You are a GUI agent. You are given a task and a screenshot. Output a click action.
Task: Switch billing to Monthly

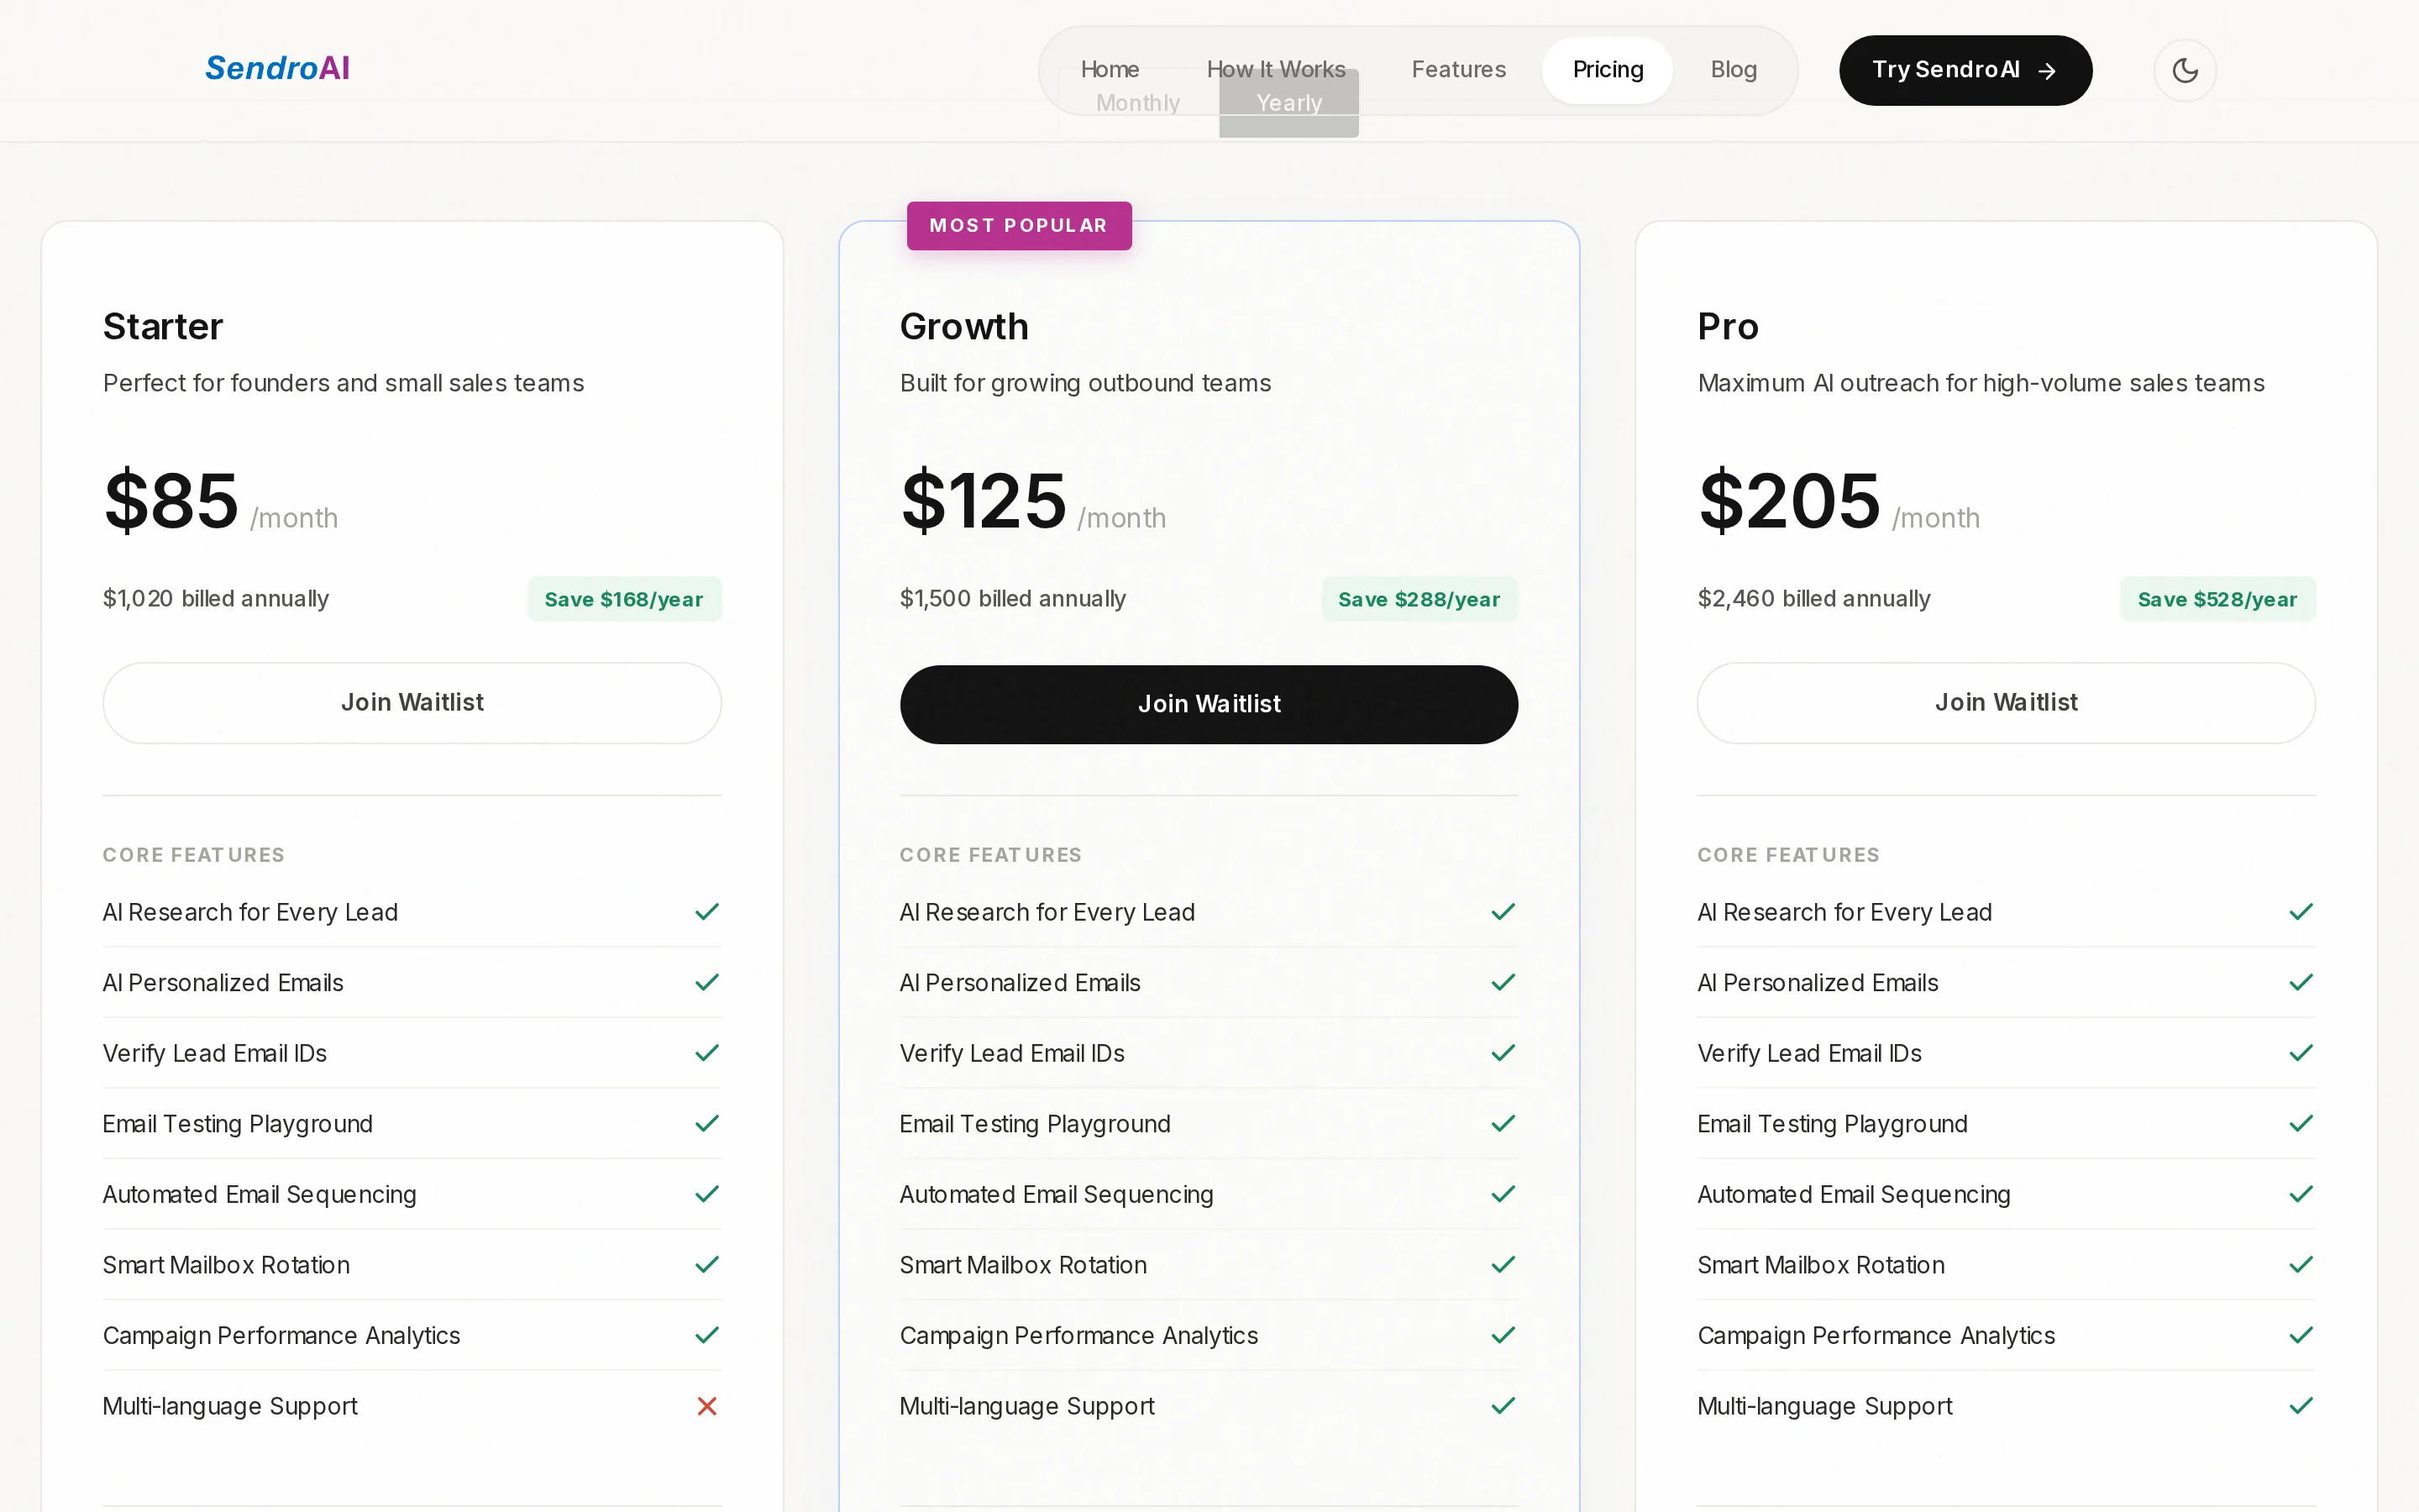[1137, 104]
